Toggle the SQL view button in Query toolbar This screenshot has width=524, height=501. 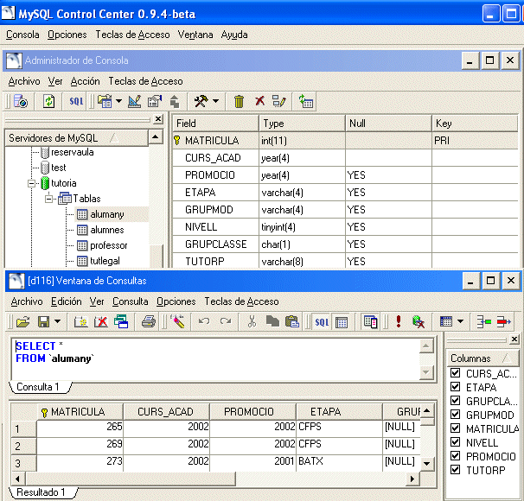coord(322,321)
